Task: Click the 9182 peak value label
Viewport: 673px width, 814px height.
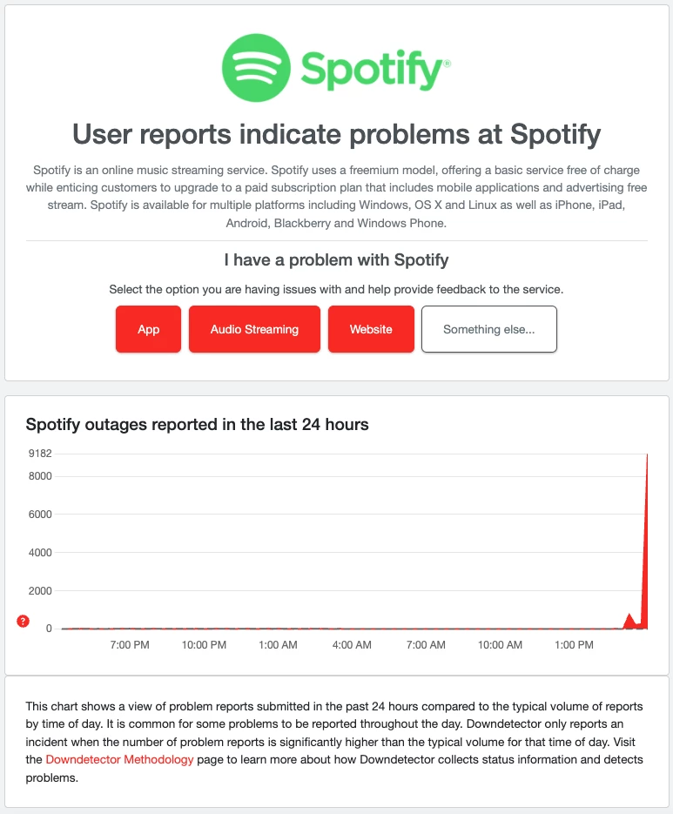Action: (40, 454)
